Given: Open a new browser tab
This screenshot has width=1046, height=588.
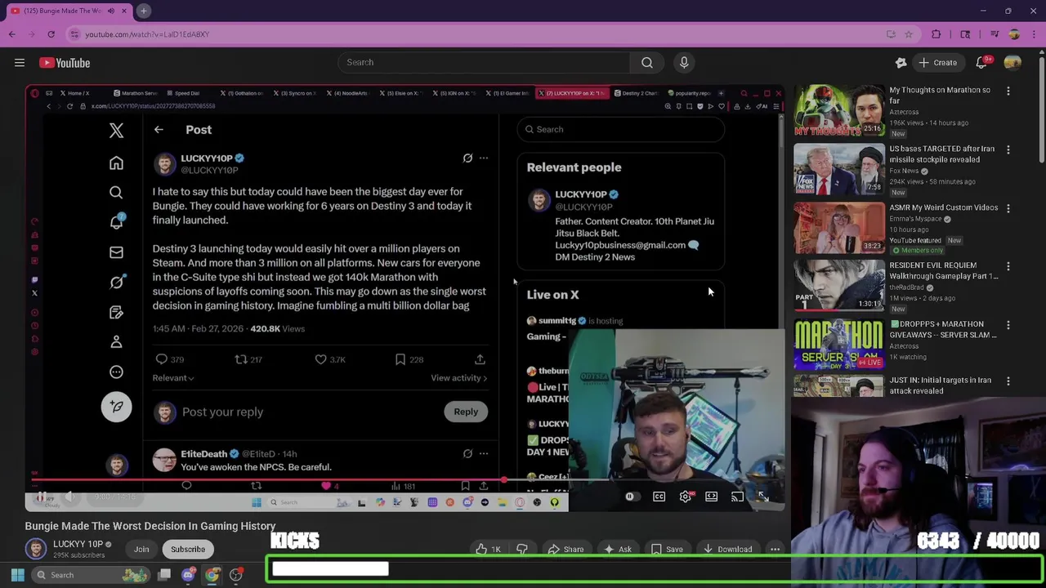Looking at the screenshot, I should click(143, 11).
